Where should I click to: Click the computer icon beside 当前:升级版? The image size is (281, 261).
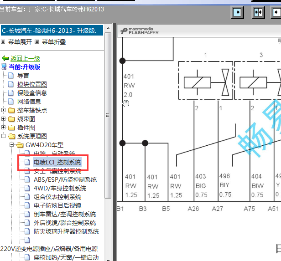[x=4, y=67]
